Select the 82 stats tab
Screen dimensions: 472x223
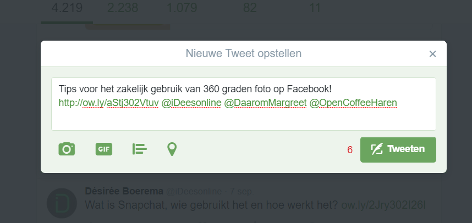[x=250, y=8]
